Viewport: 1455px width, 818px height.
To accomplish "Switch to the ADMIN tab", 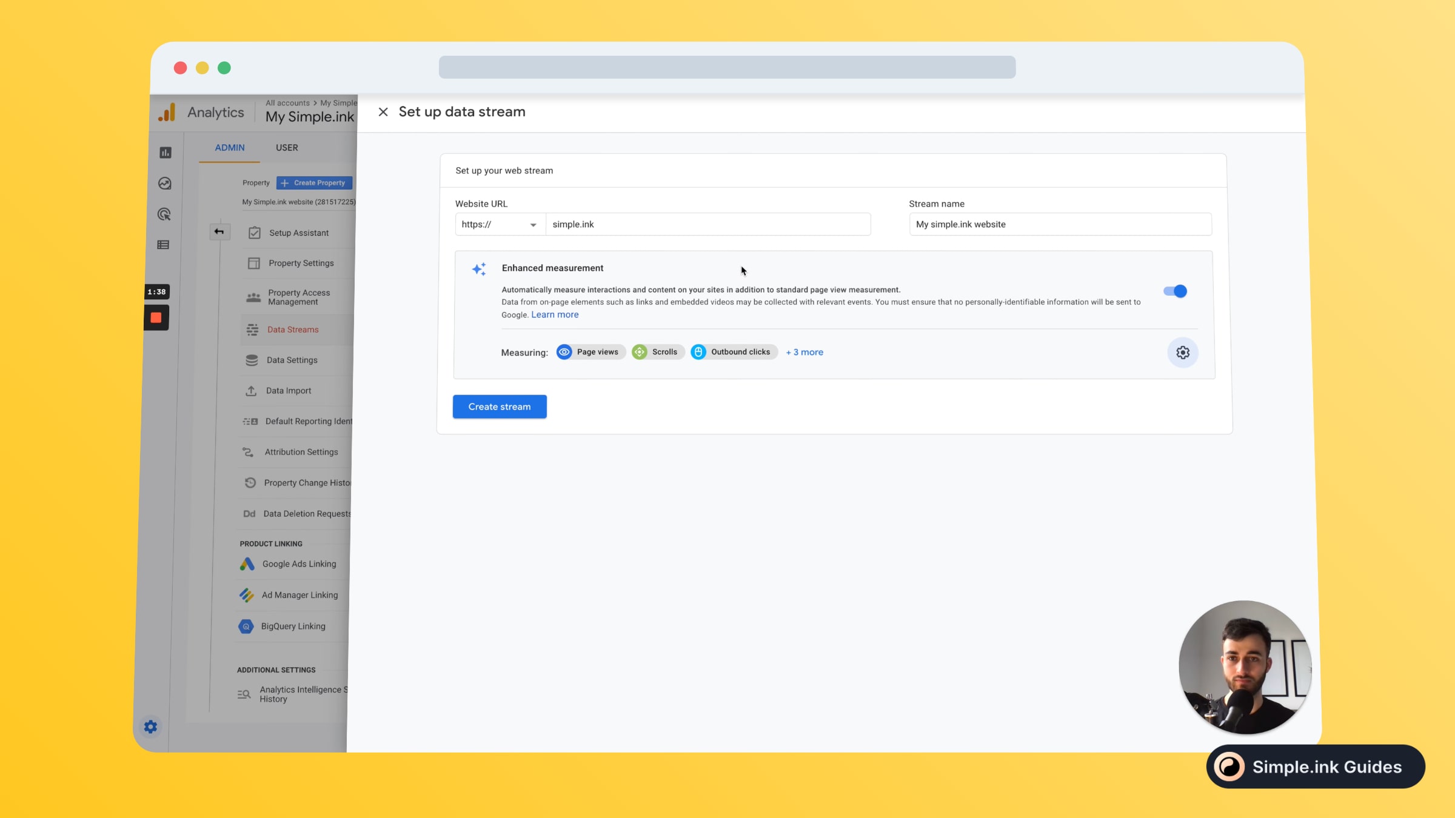I will coord(230,148).
